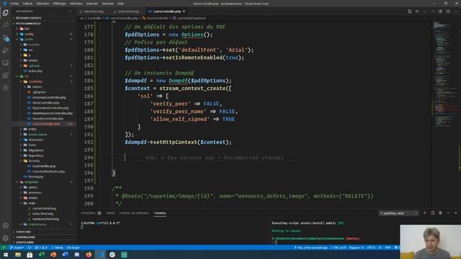
Task: Click line and column indicator in status bar
Action: click(x=339, y=247)
